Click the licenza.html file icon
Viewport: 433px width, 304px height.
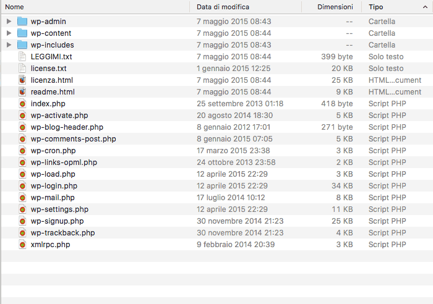[22, 80]
